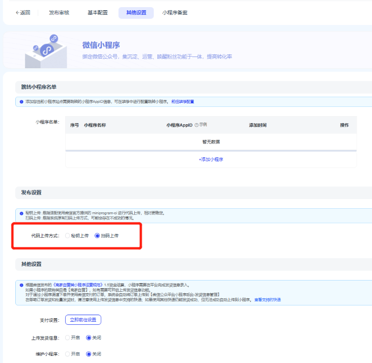Click the WeChat mini program logo illustration
This screenshot has height=363, width=372.
47,50
